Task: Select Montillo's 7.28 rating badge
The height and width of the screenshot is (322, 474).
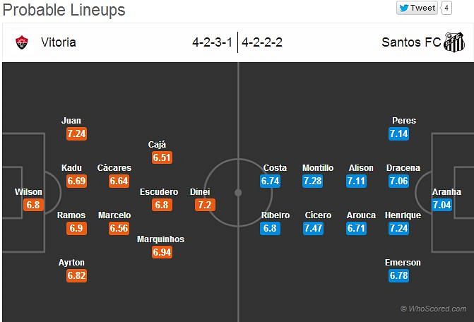Action: coord(312,181)
